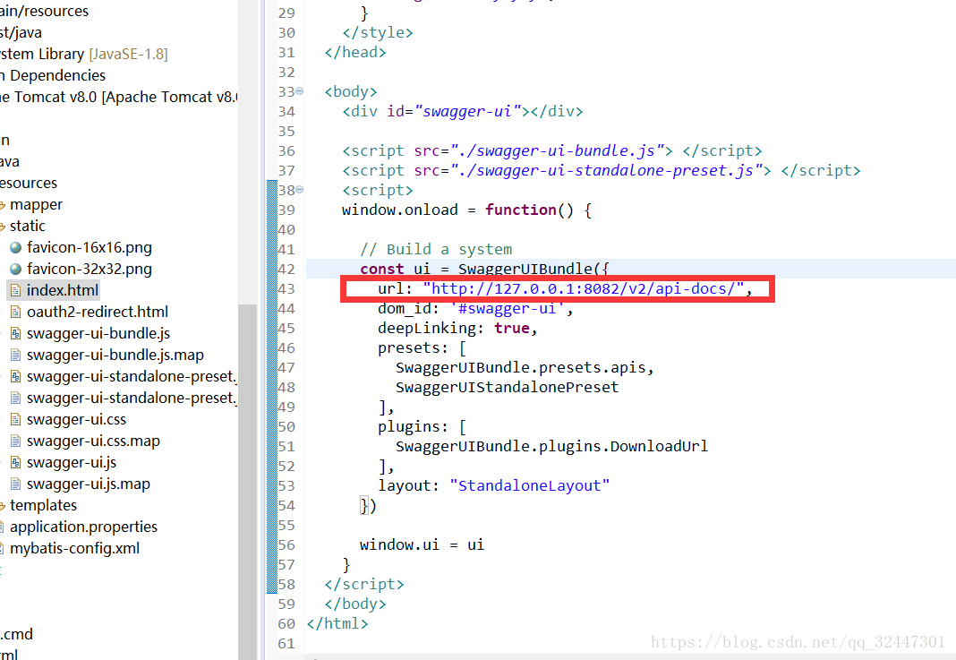
Task: Select application.properties file
Action: click(83, 527)
